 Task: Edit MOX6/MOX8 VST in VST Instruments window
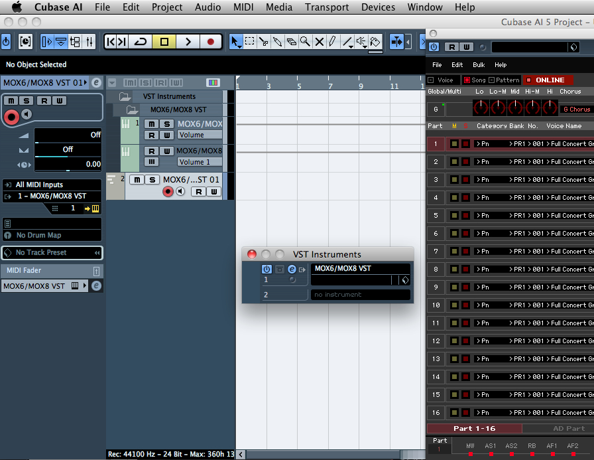click(292, 269)
